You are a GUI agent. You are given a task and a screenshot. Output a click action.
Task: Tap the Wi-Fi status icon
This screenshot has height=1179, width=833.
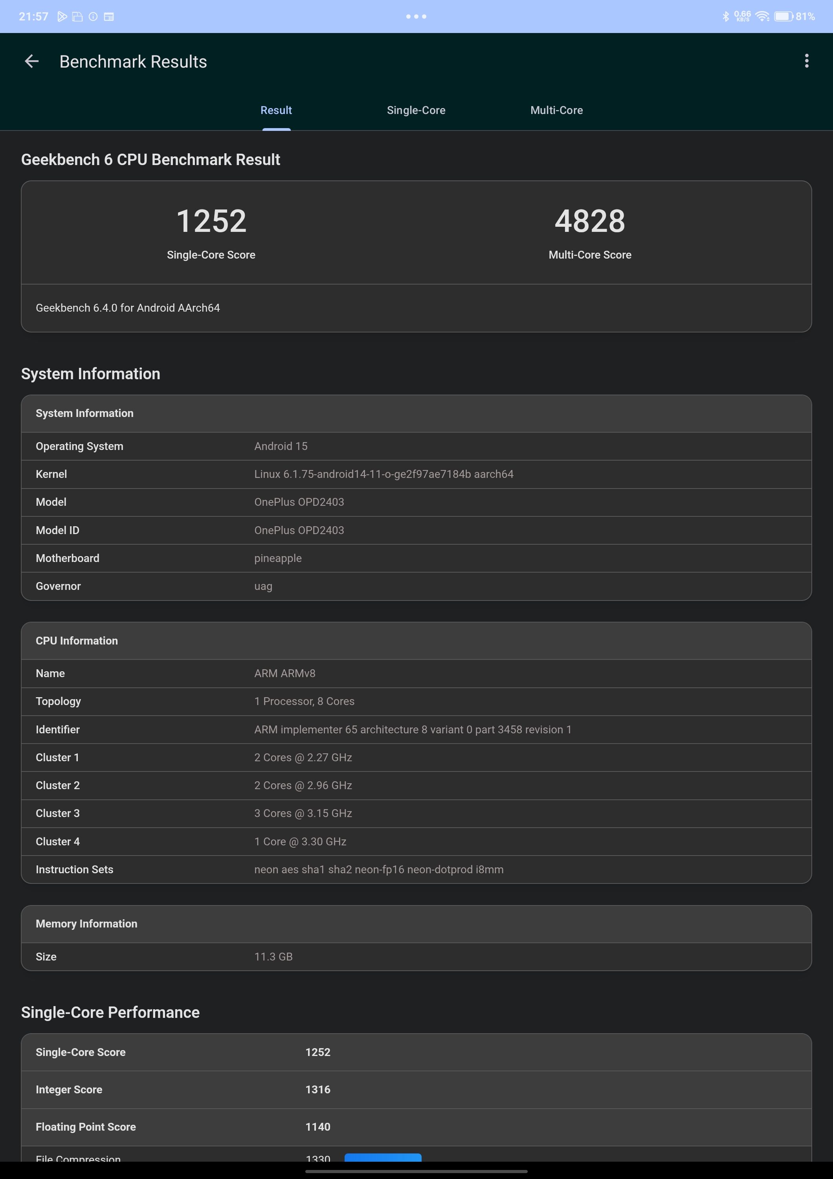click(x=763, y=17)
